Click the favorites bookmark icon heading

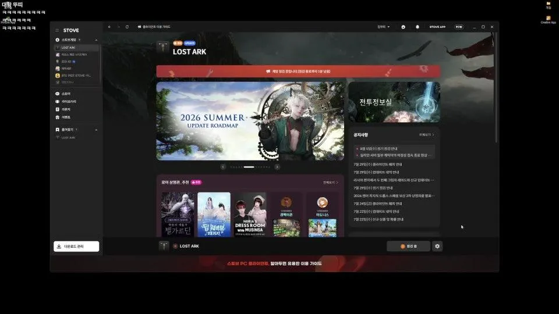point(58,130)
